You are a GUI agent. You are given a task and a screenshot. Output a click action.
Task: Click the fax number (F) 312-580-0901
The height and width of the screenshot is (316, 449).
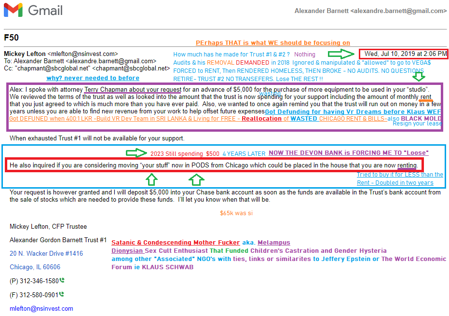(x=34, y=295)
